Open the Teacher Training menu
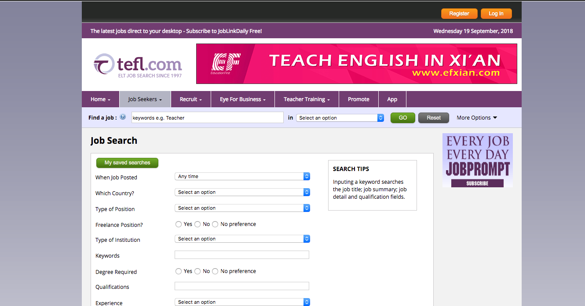The width and height of the screenshot is (585, 306). point(307,99)
